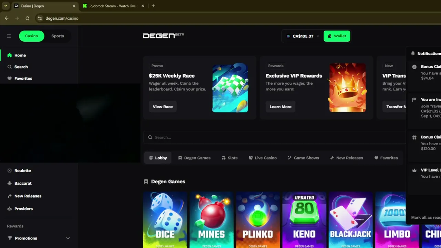
Task: Launch the Plinko game
Action: click(x=258, y=220)
